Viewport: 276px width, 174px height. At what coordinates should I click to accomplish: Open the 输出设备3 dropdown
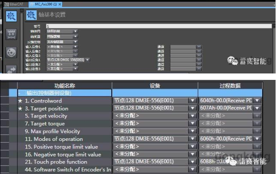point(75,69)
